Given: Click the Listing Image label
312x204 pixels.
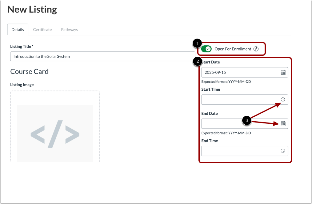Looking at the screenshot, I should click(x=22, y=85).
